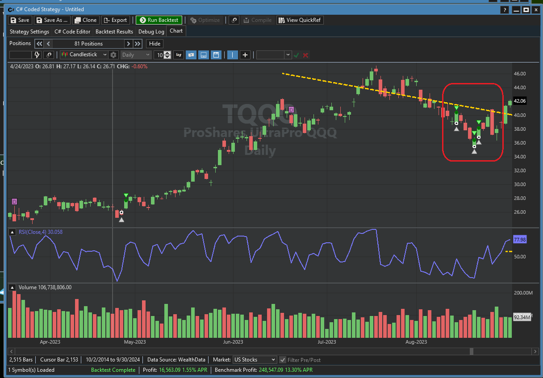The height and width of the screenshot is (378, 543).
Task: Toggle the vertical line cursor button
Action: coord(233,55)
